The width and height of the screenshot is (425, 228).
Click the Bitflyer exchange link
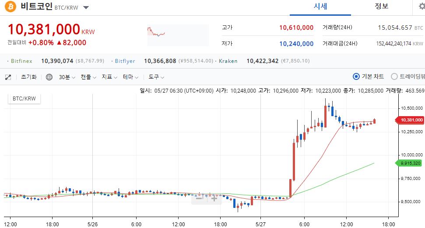125,61
